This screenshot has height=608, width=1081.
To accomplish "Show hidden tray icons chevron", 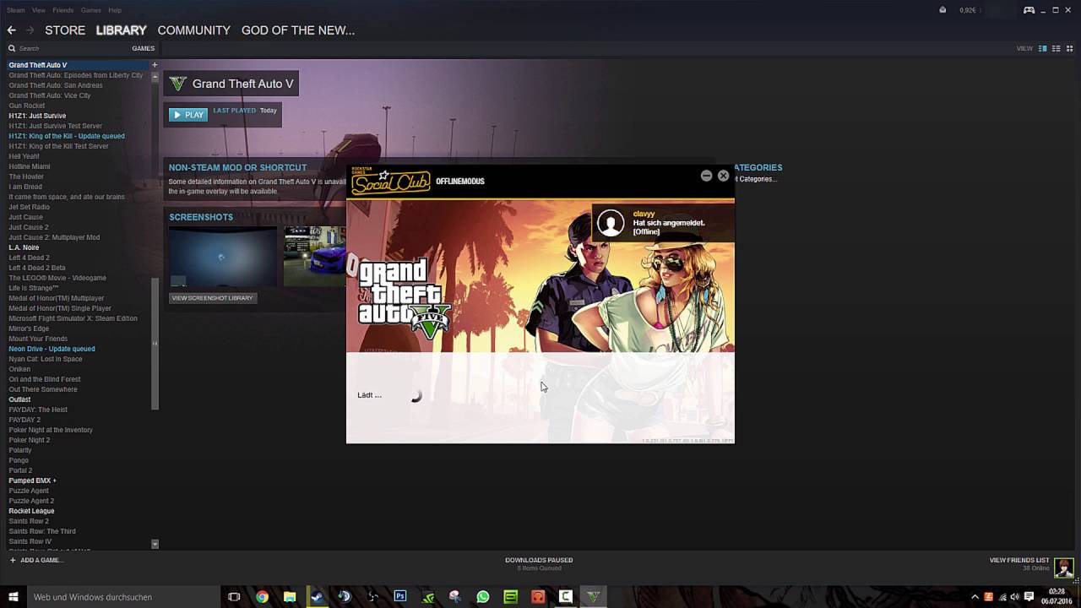I will [975, 597].
